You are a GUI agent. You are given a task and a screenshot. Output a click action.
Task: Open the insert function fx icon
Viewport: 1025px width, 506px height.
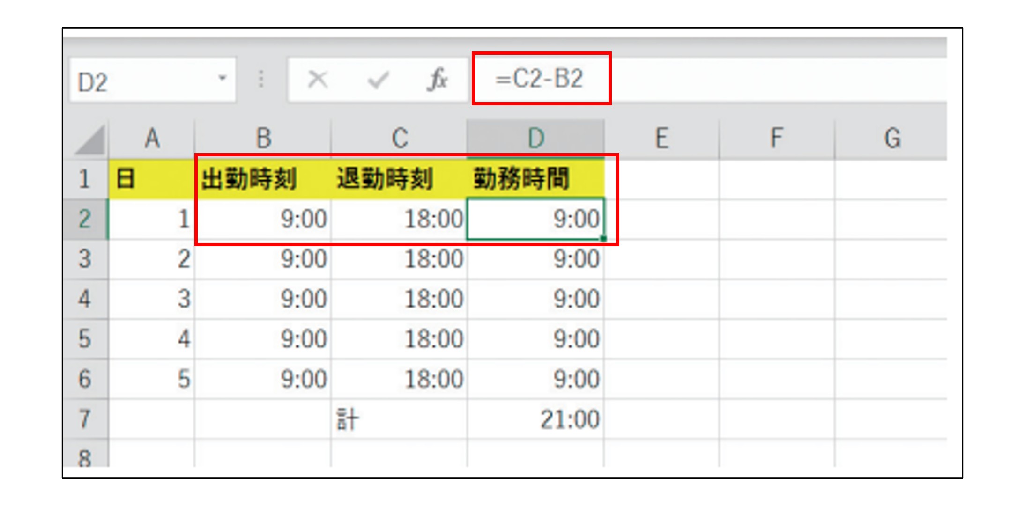tap(438, 80)
